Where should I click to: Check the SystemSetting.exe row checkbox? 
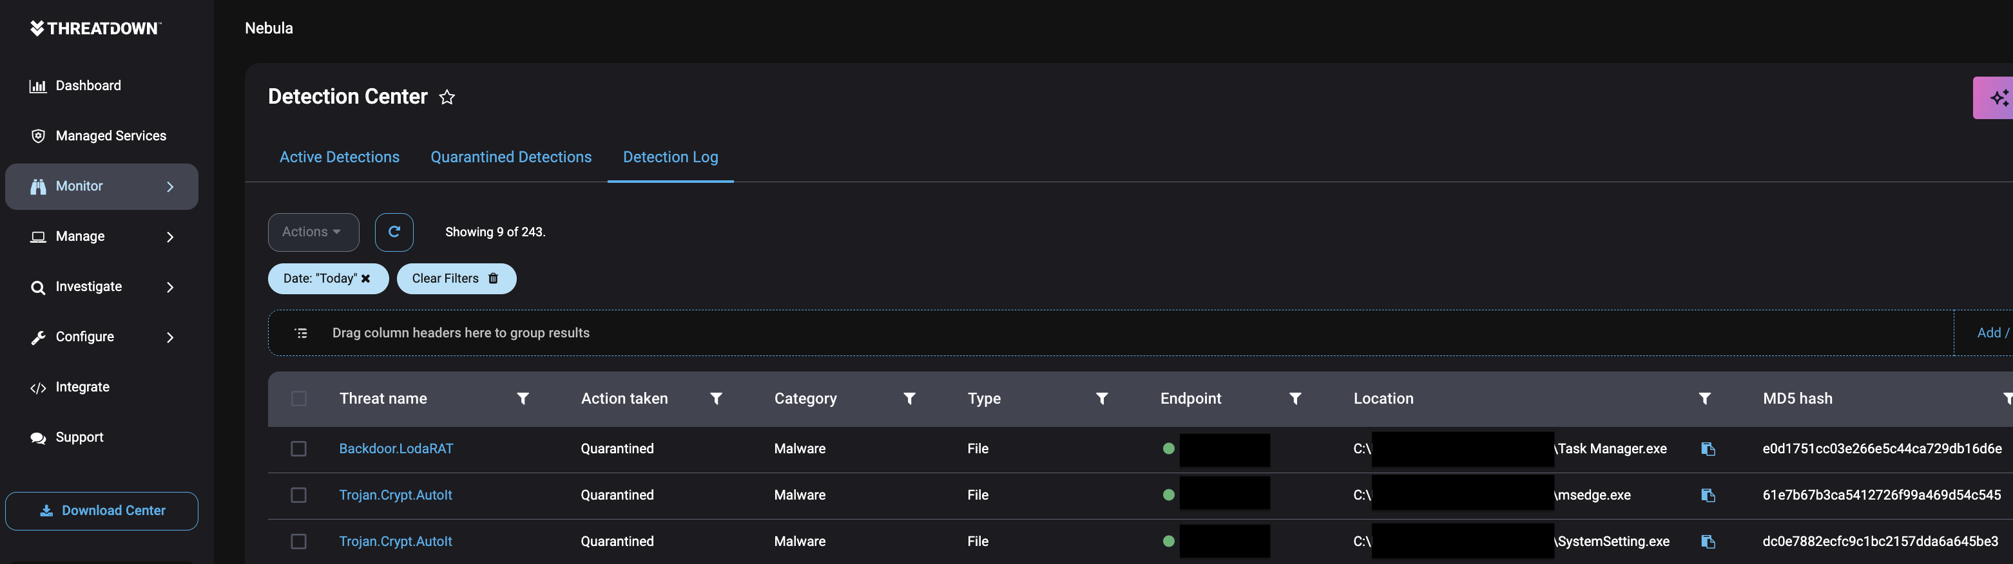tap(298, 541)
